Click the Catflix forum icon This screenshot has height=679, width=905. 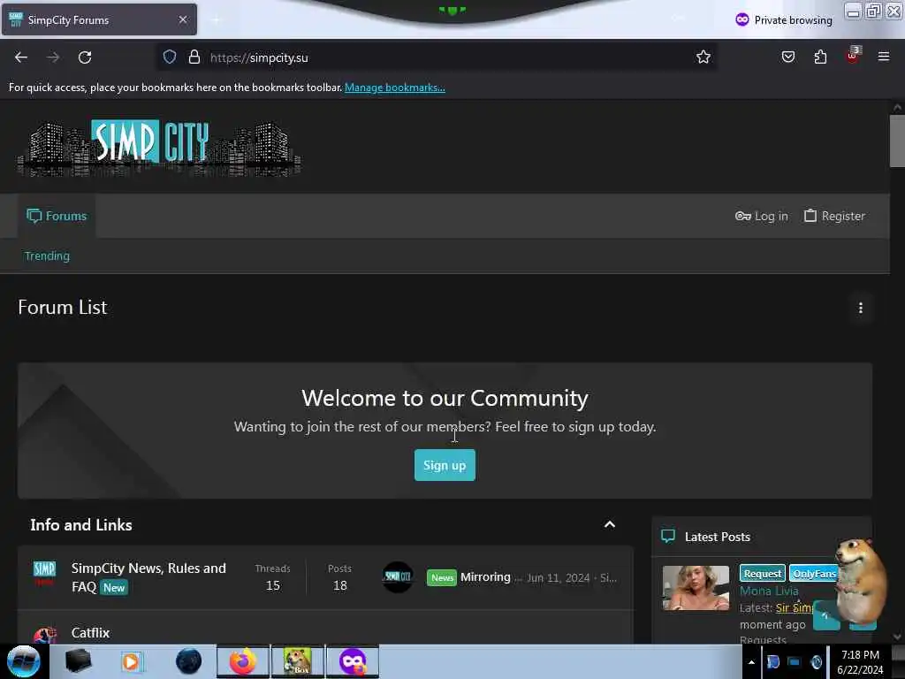tap(45, 635)
